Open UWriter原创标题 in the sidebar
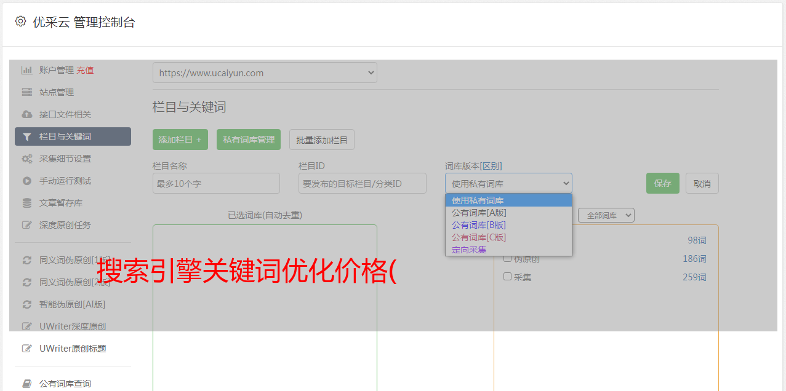Screen dimensions: 786x391 click(x=73, y=349)
